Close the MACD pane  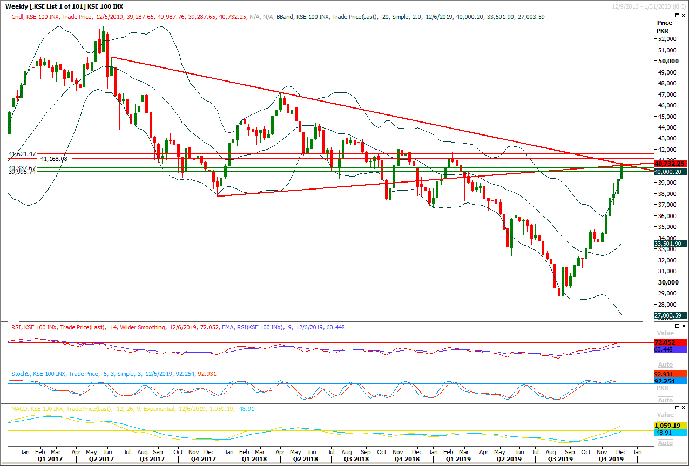coord(683,408)
